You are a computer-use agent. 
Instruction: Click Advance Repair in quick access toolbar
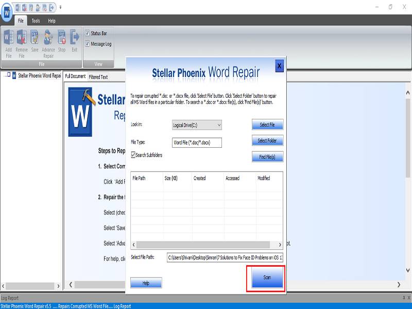click(38, 8)
